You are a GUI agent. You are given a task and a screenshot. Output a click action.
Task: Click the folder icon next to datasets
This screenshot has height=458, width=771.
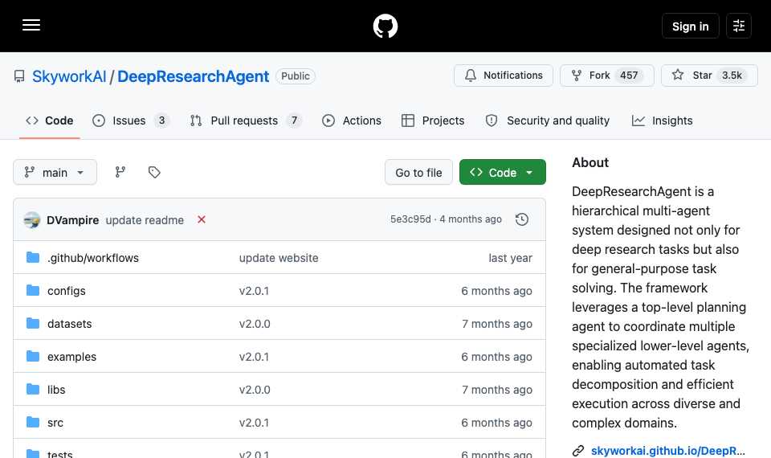coord(33,323)
